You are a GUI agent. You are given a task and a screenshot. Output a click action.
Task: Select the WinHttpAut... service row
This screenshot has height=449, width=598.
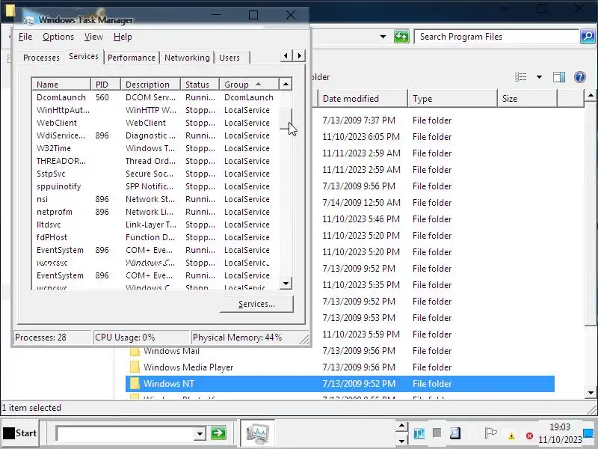pos(155,110)
